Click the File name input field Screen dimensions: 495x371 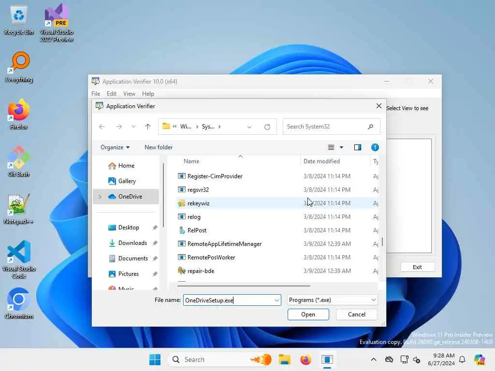[229, 300]
